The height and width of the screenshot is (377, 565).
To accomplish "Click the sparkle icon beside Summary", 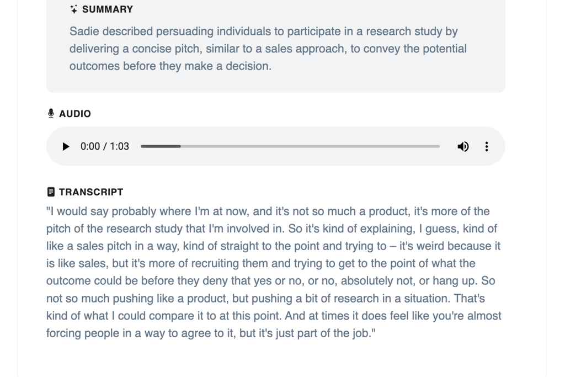I will 74,9.
